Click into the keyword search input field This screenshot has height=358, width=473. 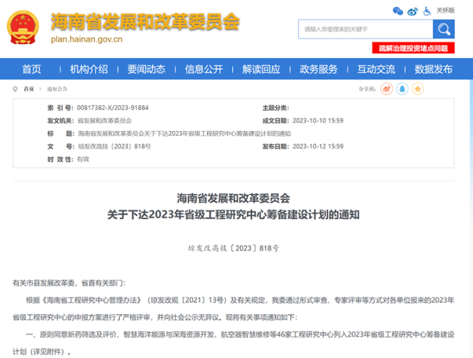pyautogui.click(x=365, y=29)
